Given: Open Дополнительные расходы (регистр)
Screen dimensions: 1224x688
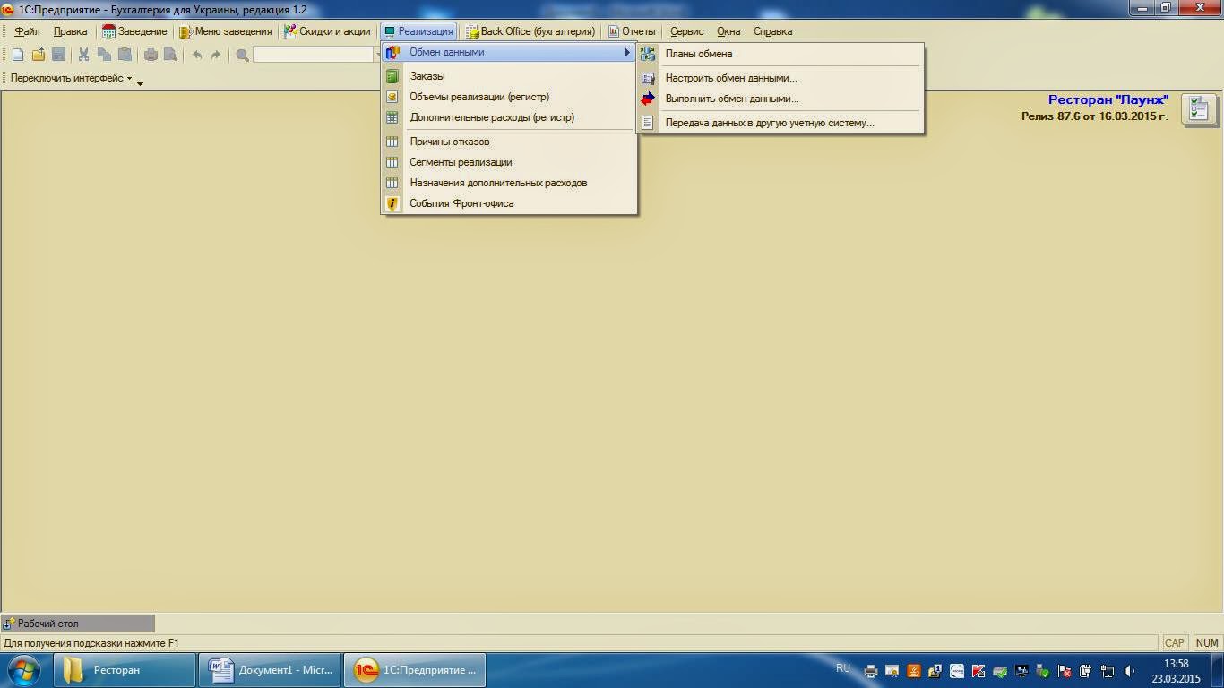Looking at the screenshot, I should (x=509, y=117).
